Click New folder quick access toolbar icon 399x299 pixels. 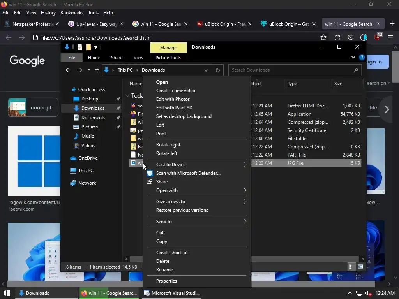88,47
